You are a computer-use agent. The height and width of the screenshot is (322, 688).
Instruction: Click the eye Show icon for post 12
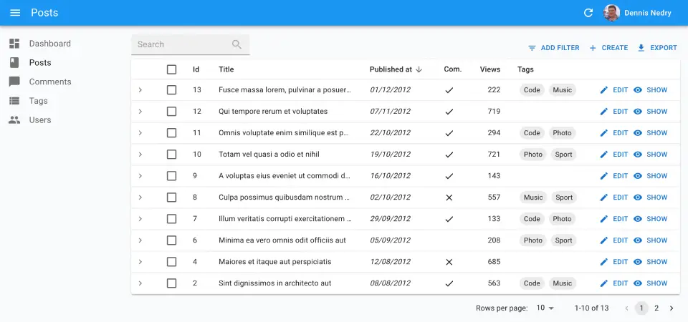tap(638, 112)
